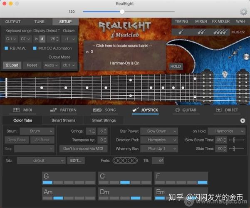Switch to Smart Strums tab

click(63, 120)
